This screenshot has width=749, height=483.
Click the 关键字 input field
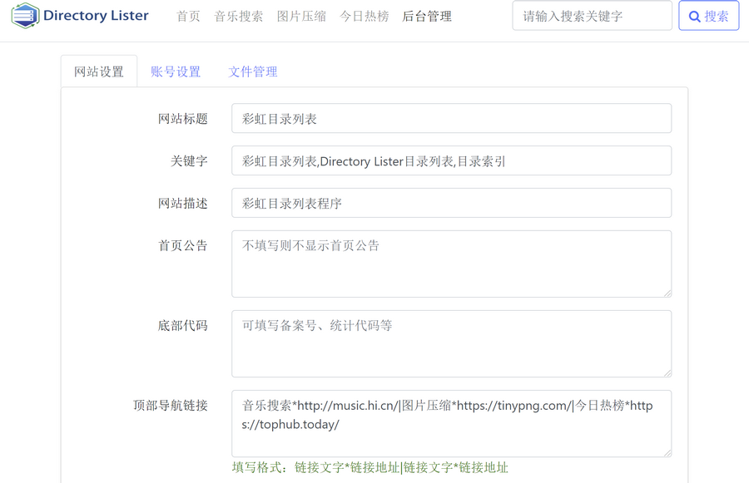451,161
